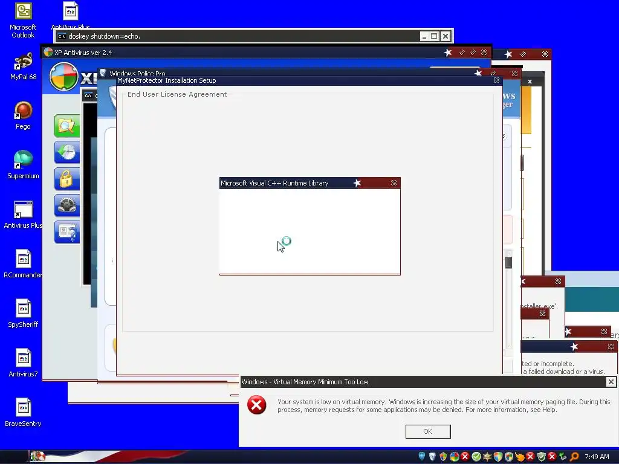Close the Microsoft Visual C++ Runtime Library dialog
The width and height of the screenshot is (619, 464).
[394, 182]
